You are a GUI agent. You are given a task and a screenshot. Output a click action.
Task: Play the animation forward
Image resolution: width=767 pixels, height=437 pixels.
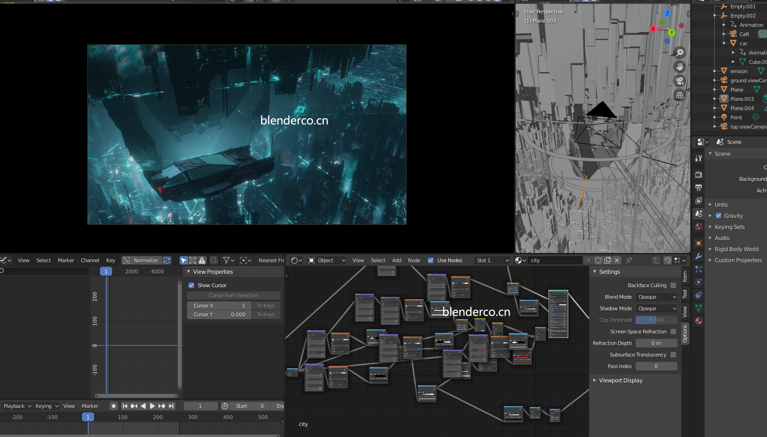click(x=152, y=406)
